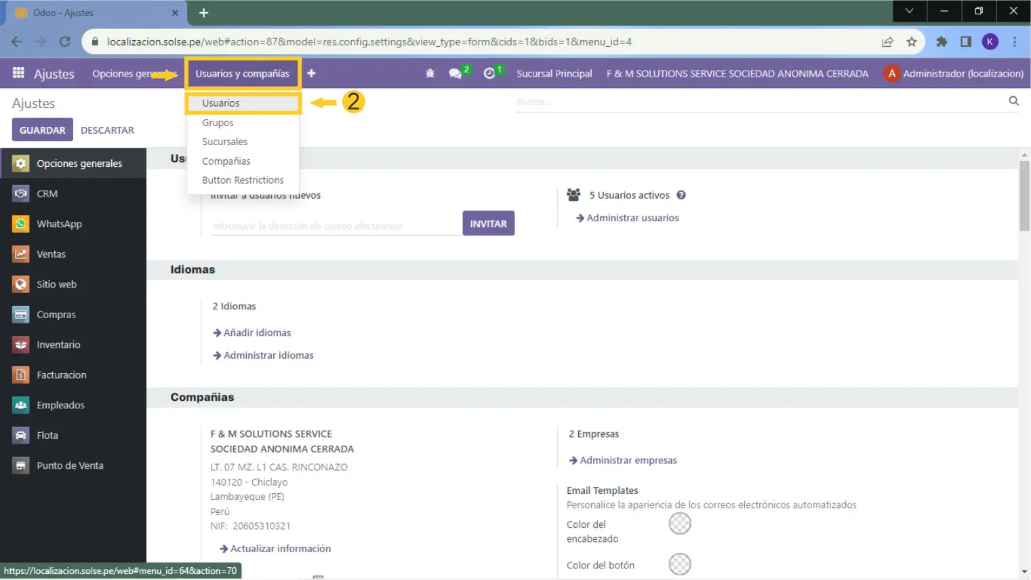The width and height of the screenshot is (1031, 580).
Task: Go back in browser history
Action: point(17,41)
